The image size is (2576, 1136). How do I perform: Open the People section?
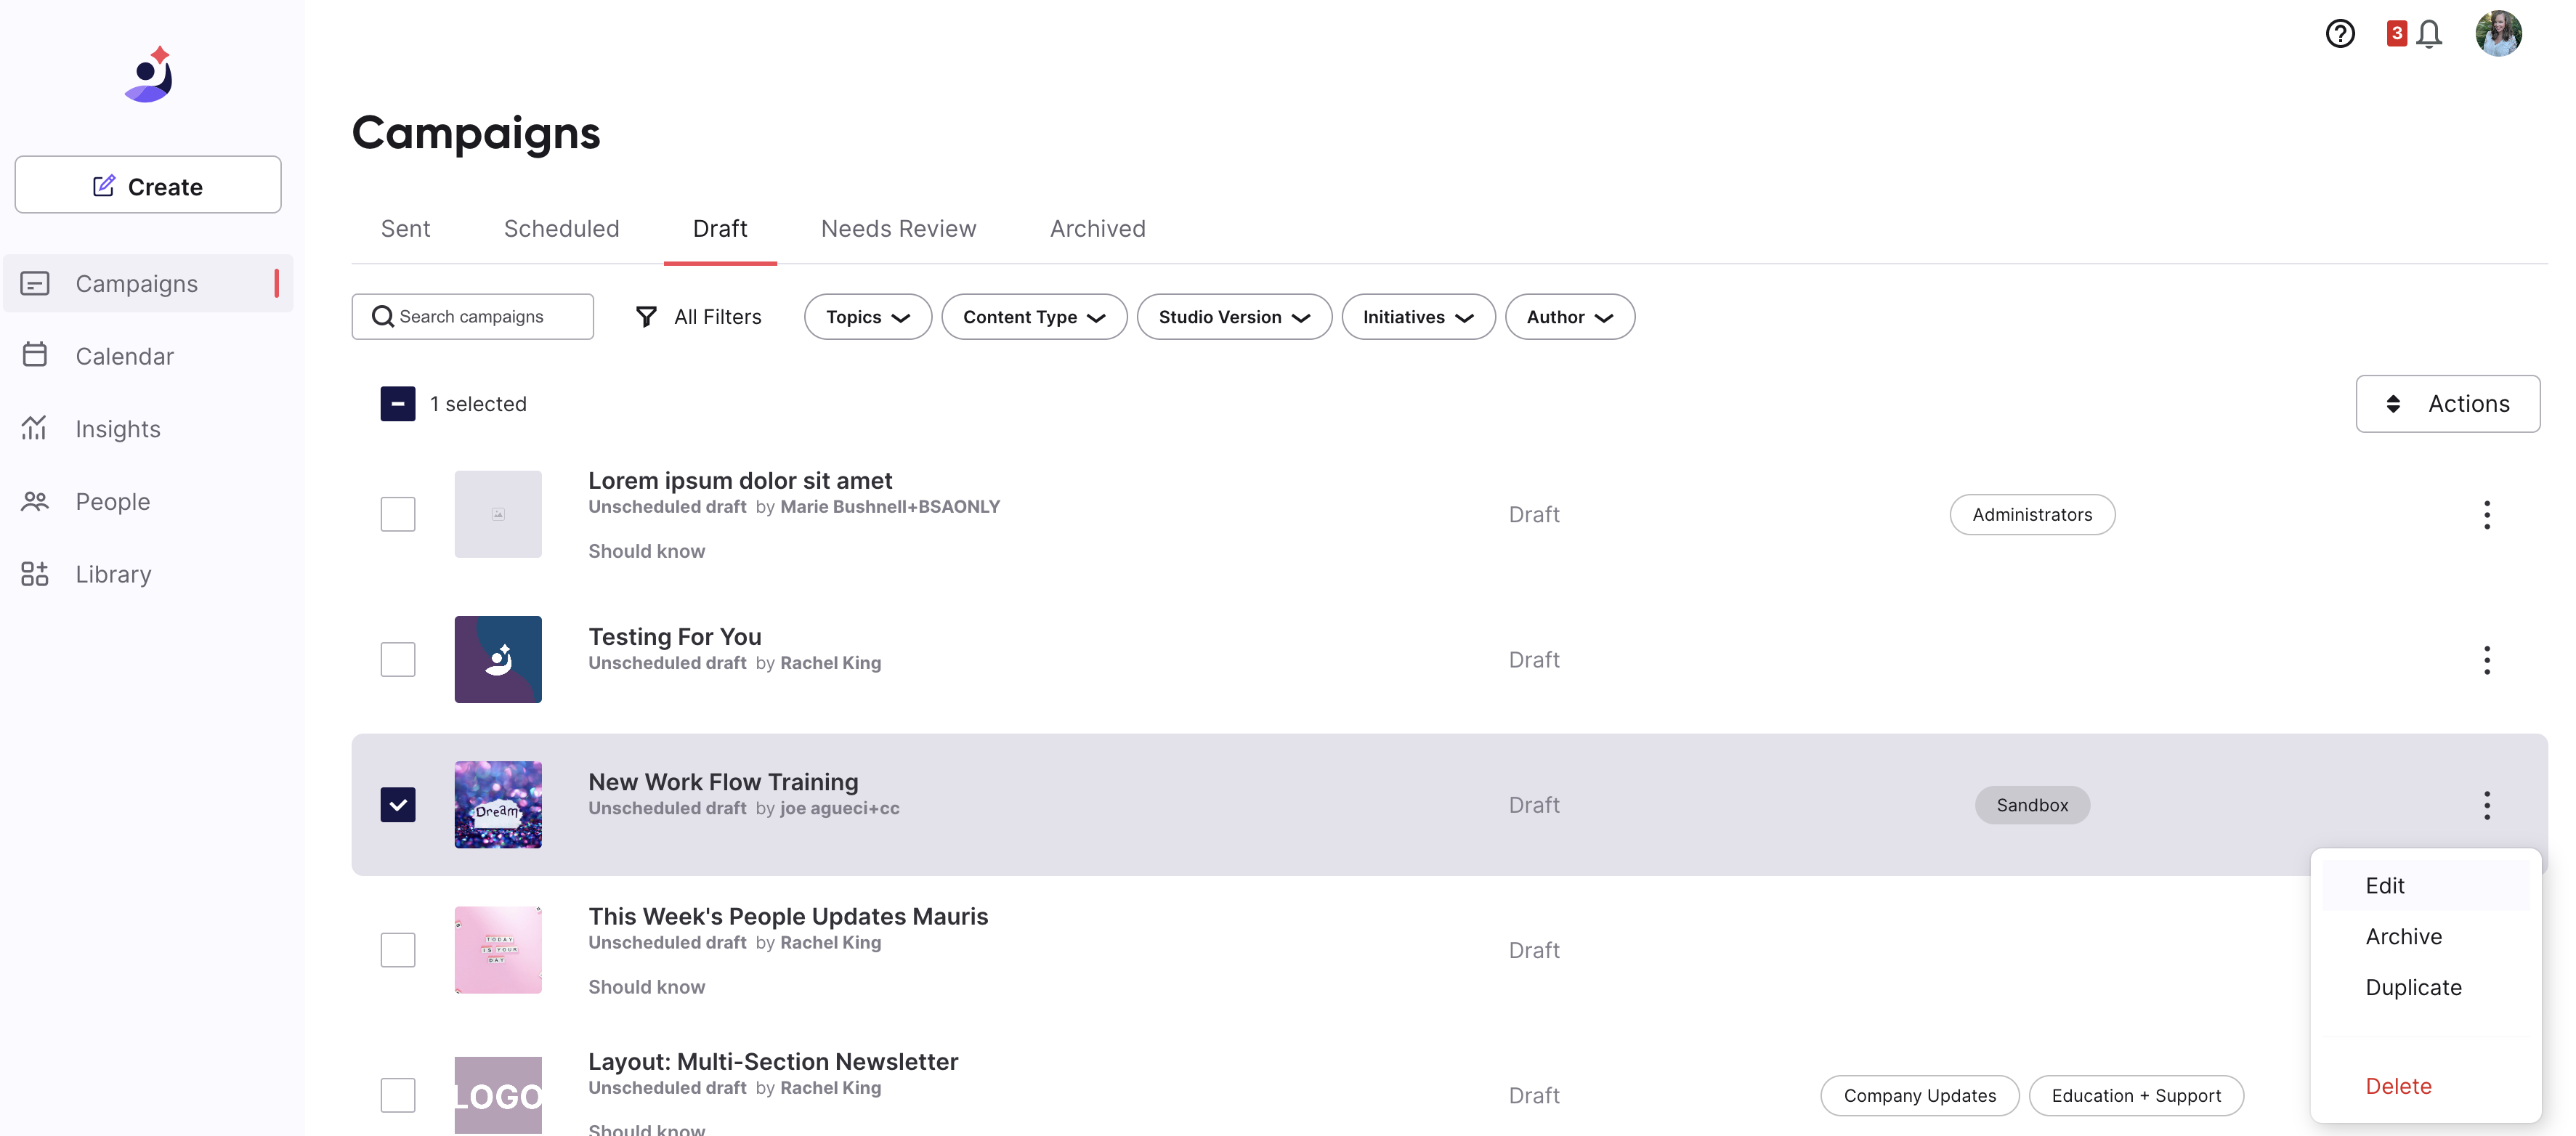(x=112, y=501)
